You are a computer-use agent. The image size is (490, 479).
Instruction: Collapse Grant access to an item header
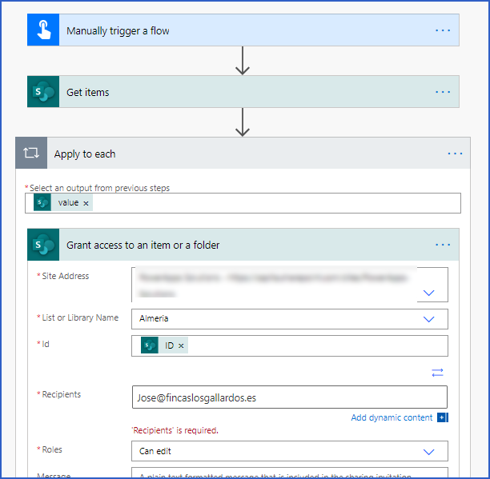tap(243, 245)
